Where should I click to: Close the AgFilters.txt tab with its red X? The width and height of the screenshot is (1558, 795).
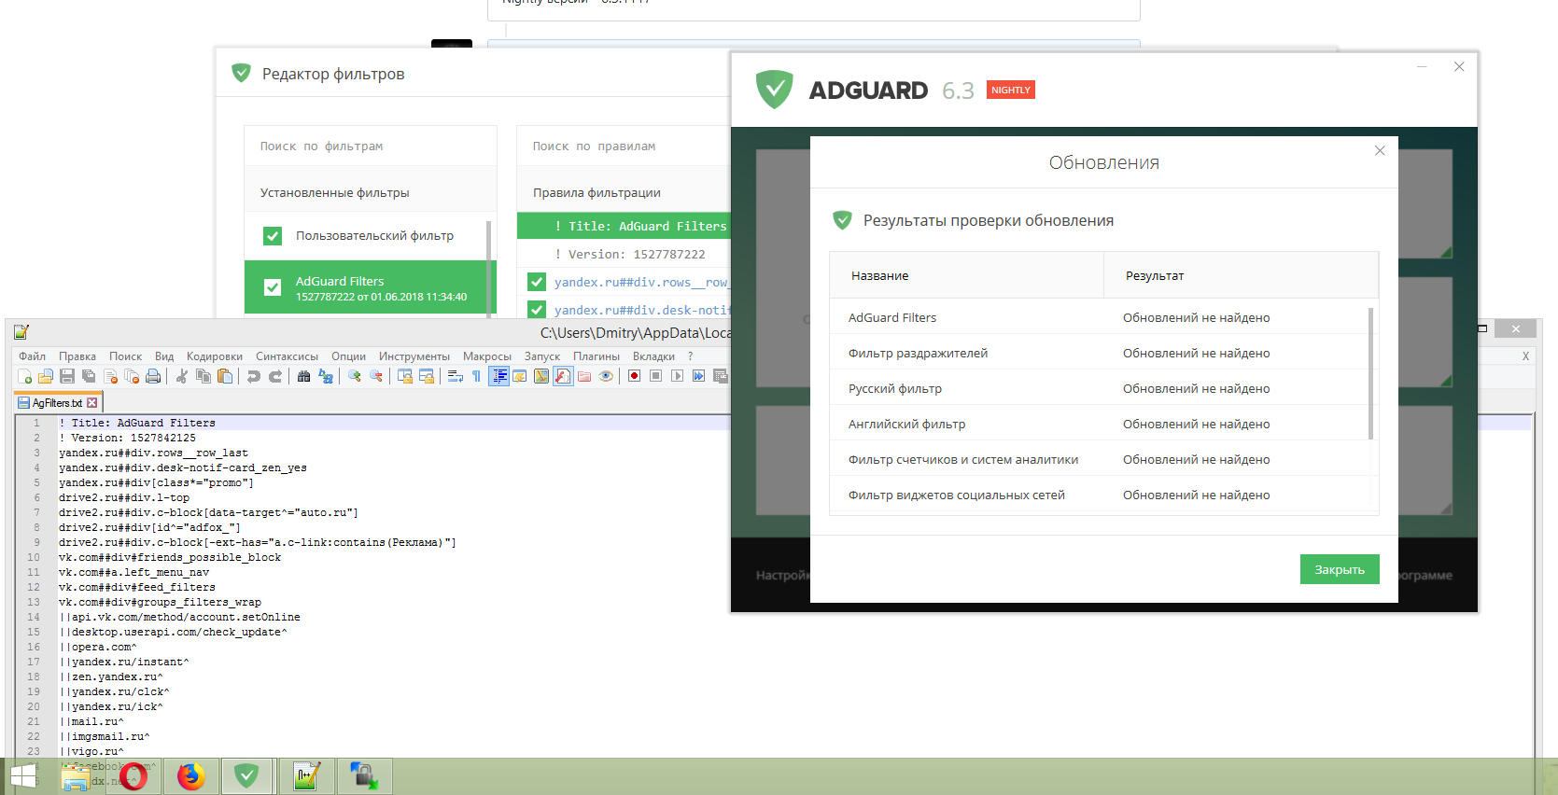(91, 403)
